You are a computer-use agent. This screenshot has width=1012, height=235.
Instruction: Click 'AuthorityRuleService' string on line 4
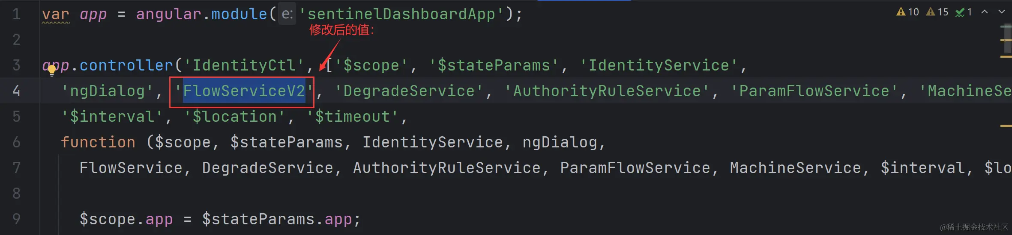(x=607, y=91)
